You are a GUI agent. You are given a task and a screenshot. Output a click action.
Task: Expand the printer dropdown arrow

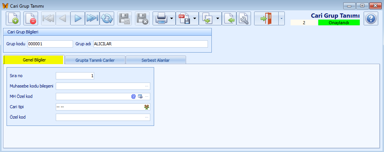click(172, 18)
